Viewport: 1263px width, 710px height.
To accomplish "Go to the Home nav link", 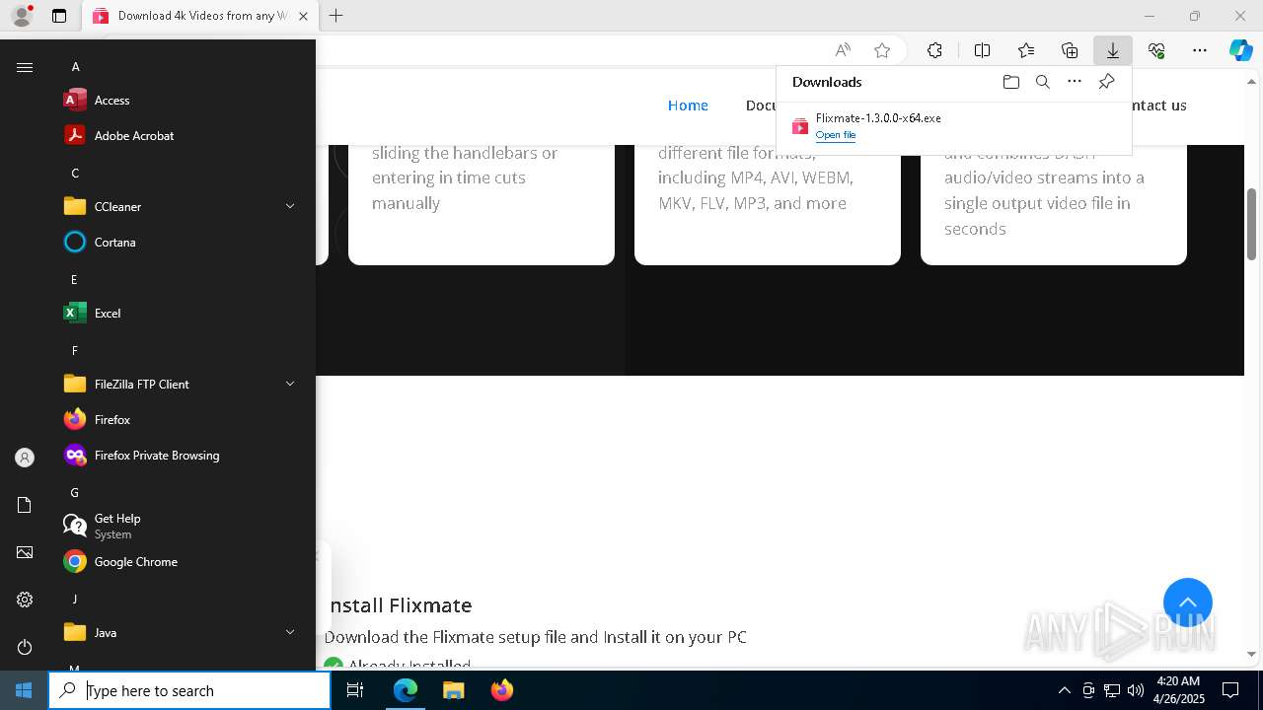I will coord(688,106).
